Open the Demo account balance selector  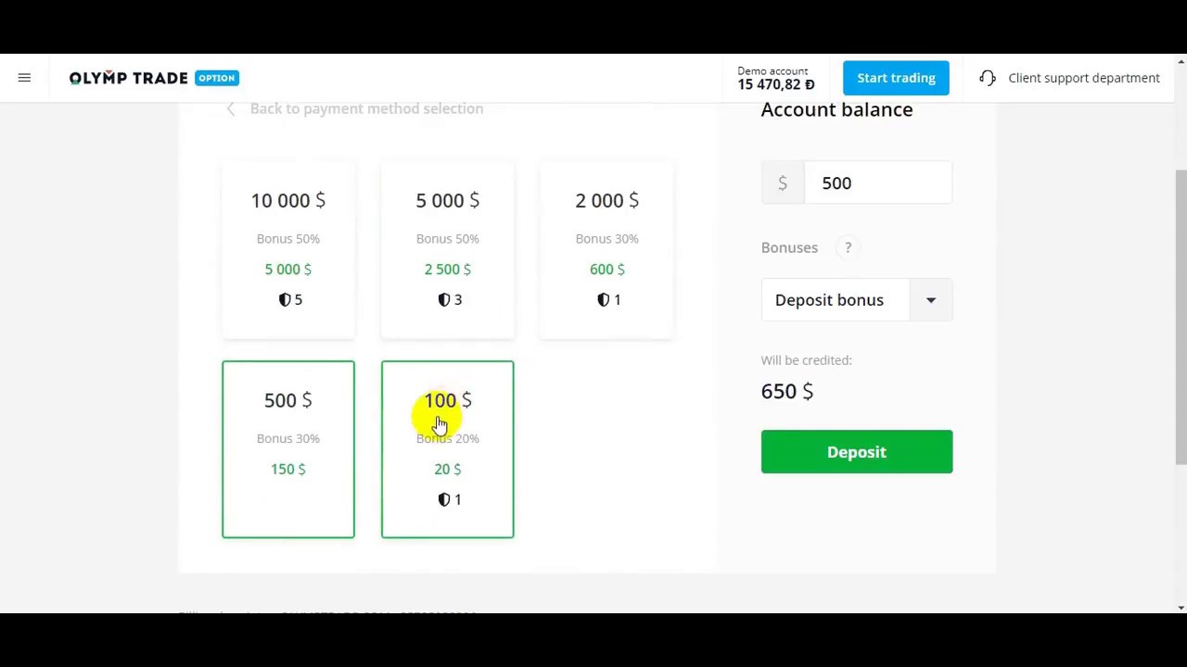(x=775, y=78)
